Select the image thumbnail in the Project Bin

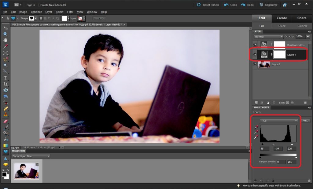click(26, 171)
